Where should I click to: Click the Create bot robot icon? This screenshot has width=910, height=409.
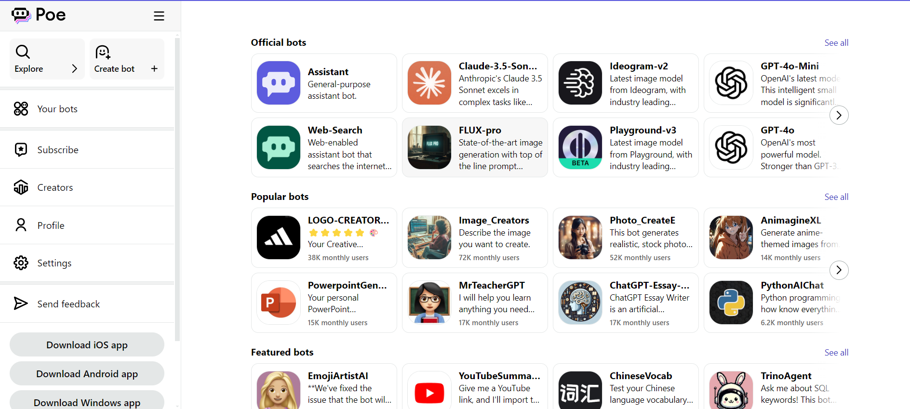click(x=103, y=52)
